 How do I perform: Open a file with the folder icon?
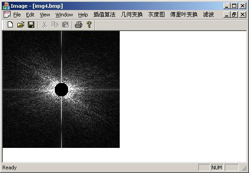21,25
